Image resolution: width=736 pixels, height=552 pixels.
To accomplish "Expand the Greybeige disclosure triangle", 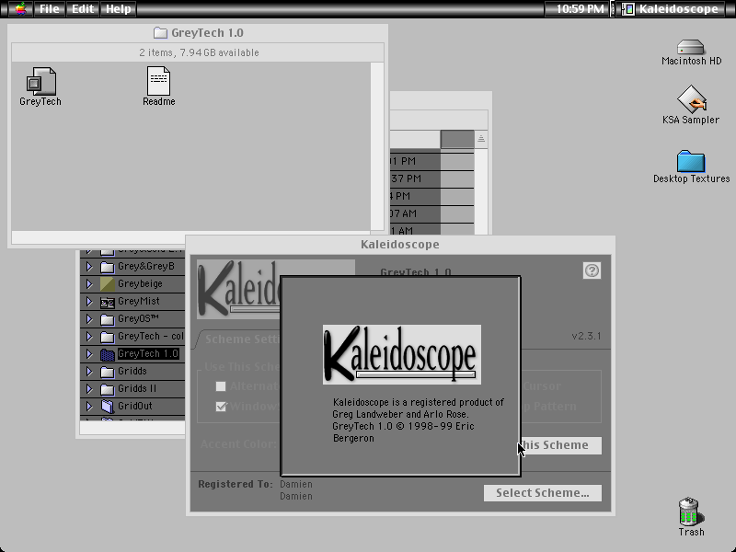I will [x=89, y=284].
